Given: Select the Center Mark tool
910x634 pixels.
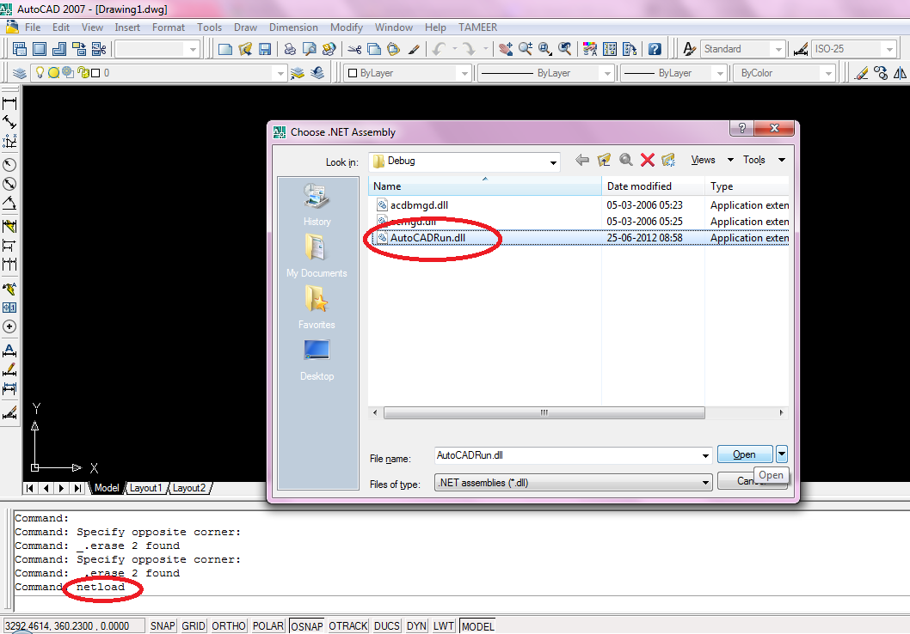Looking at the screenshot, I should coord(9,326).
